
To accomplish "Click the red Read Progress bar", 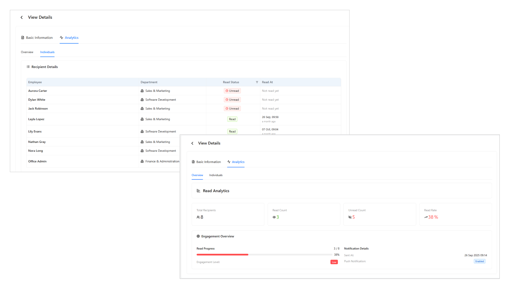I will click(222, 255).
